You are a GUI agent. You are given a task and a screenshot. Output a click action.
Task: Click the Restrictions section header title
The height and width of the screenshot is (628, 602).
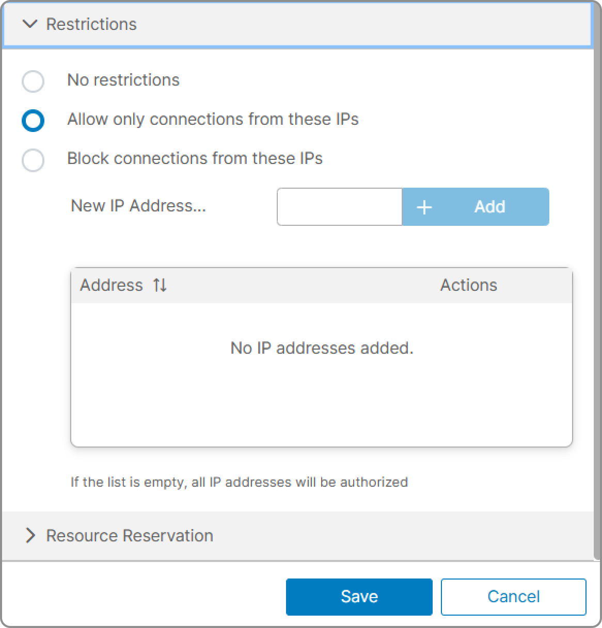(x=91, y=24)
